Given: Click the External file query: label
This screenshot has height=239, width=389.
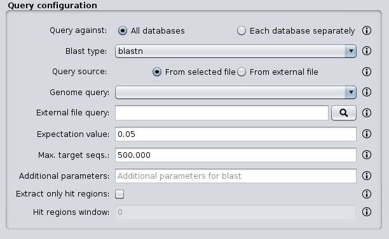Looking at the screenshot, I should pos(72,113).
